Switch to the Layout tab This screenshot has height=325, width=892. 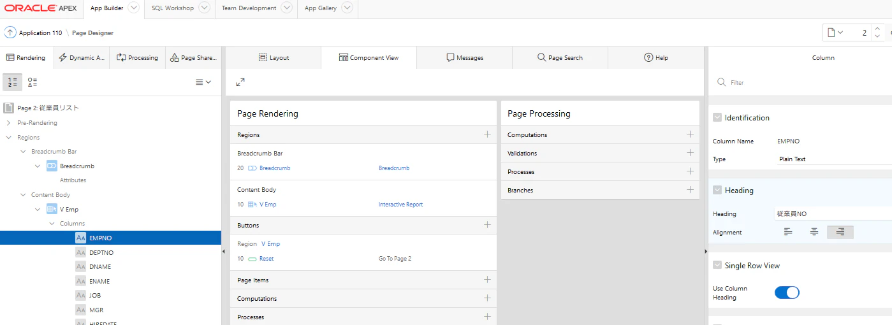[274, 57]
